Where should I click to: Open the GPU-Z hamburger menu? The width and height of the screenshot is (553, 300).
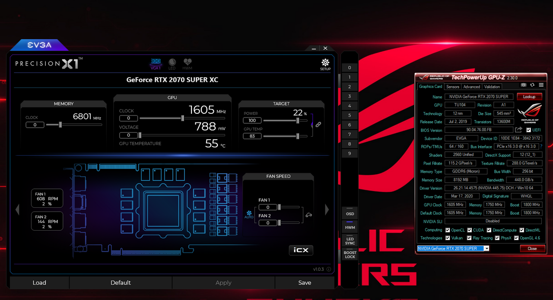[x=541, y=85]
